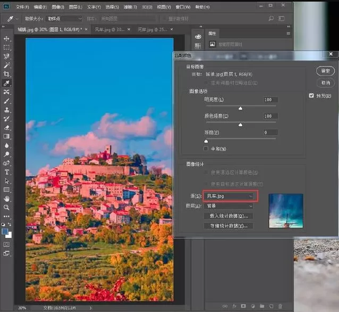The width and height of the screenshot is (339, 312).
Task: Open the 源 source dropdown showing 风车.jpg
Action: [230, 196]
